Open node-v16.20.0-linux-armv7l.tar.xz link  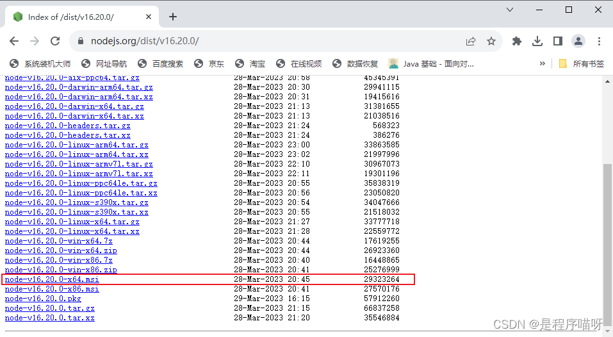pos(79,174)
